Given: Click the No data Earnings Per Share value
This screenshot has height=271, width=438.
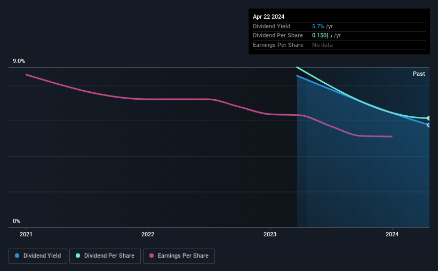Looking at the screenshot, I should pyautogui.click(x=322, y=45).
